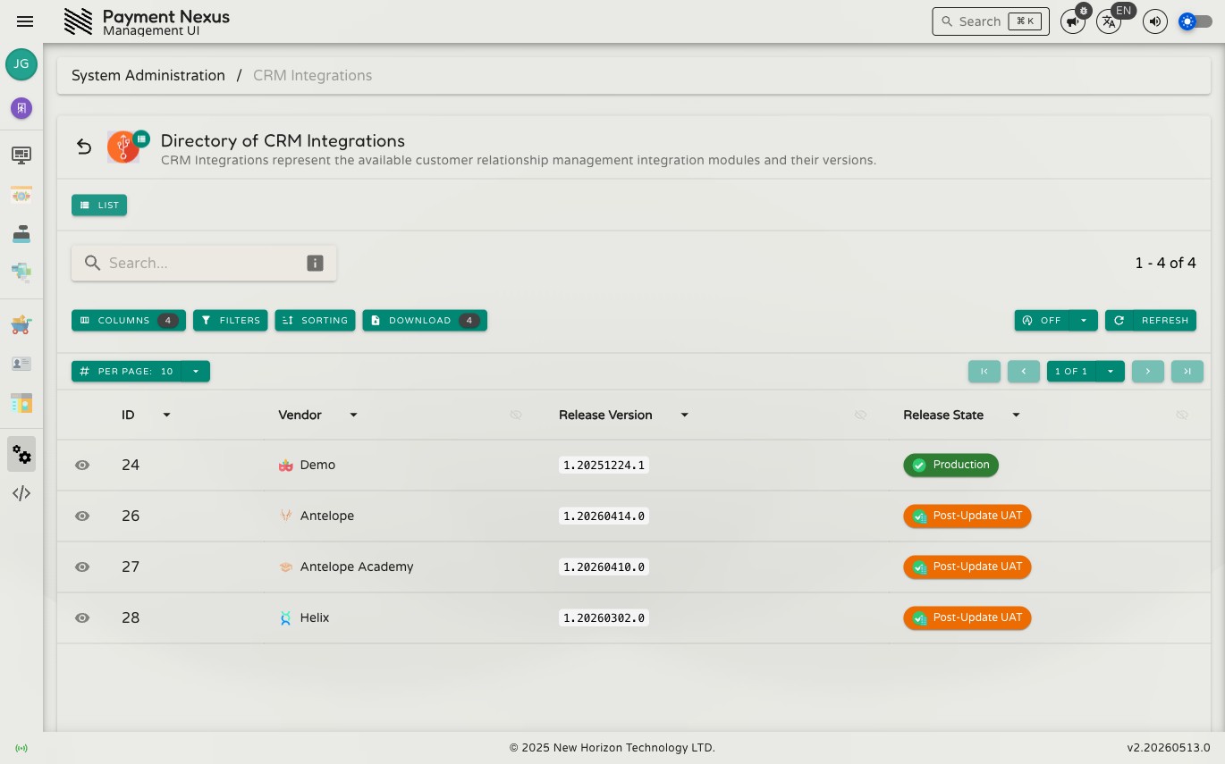Image resolution: width=1225 pixels, height=764 pixels.
Task: Open the colorful layout sidebar icon
Action: [x=21, y=403]
